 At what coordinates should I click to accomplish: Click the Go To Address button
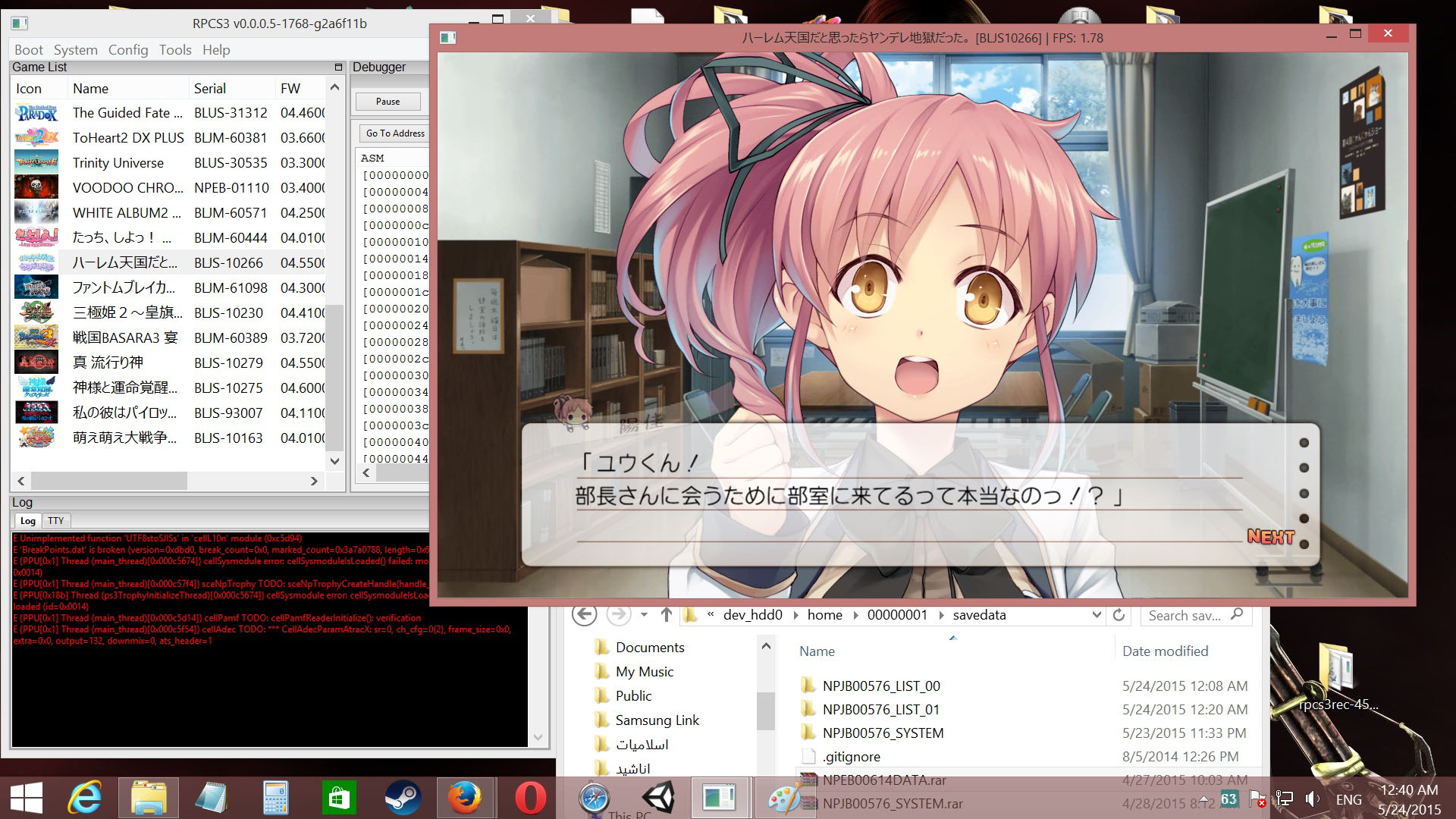[x=395, y=133]
